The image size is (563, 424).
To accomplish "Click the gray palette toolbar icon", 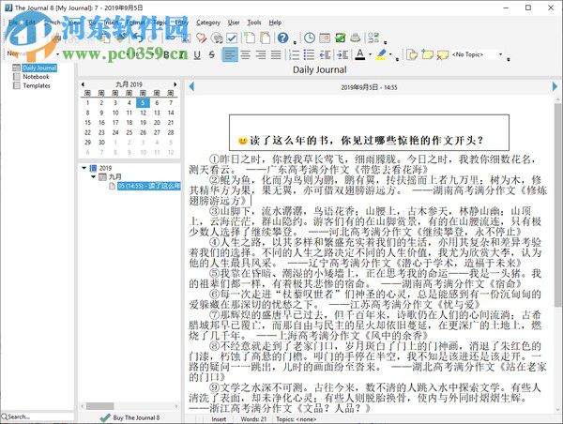I will point(217,38).
